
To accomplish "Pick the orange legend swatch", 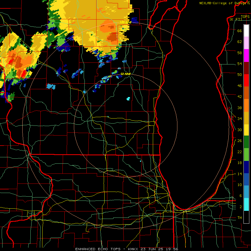I will [x=246, y=105].
